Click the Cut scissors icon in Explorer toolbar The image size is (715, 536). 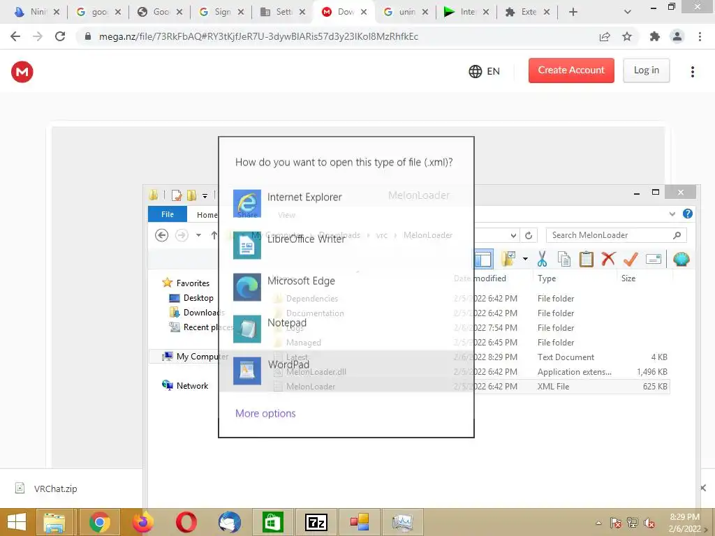pyautogui.click(x=542, y=259)
